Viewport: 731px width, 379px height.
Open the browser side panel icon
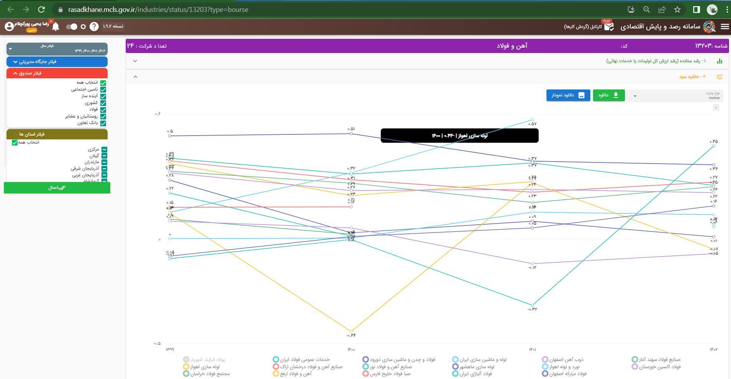coord(696,10)
